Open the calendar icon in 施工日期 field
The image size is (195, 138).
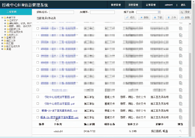tap(159, 12)
